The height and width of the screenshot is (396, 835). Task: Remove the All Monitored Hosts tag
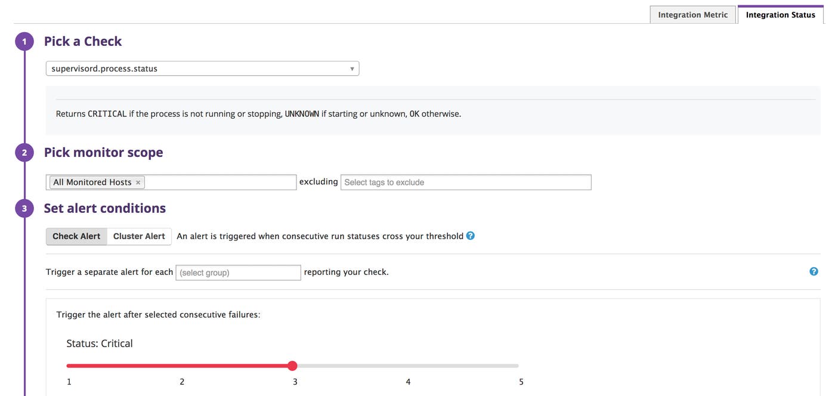(138, 182)
